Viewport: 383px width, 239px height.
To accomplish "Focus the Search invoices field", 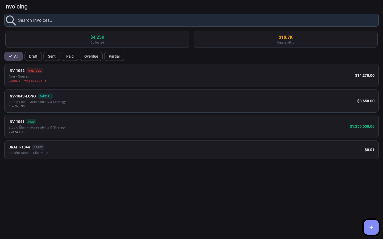I will (x=191, y=20).
